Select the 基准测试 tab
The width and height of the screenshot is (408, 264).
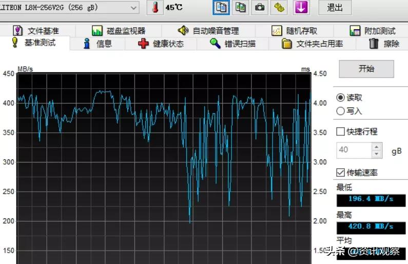(34, 43)
